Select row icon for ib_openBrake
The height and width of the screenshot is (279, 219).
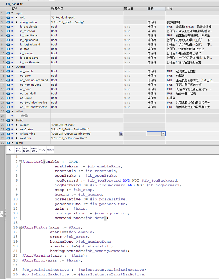click(x=8, y=35)
